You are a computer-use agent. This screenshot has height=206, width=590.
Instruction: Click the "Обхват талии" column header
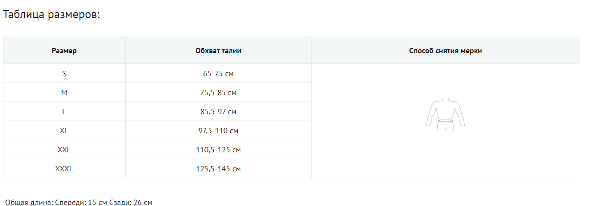click(x=218, y=51)
